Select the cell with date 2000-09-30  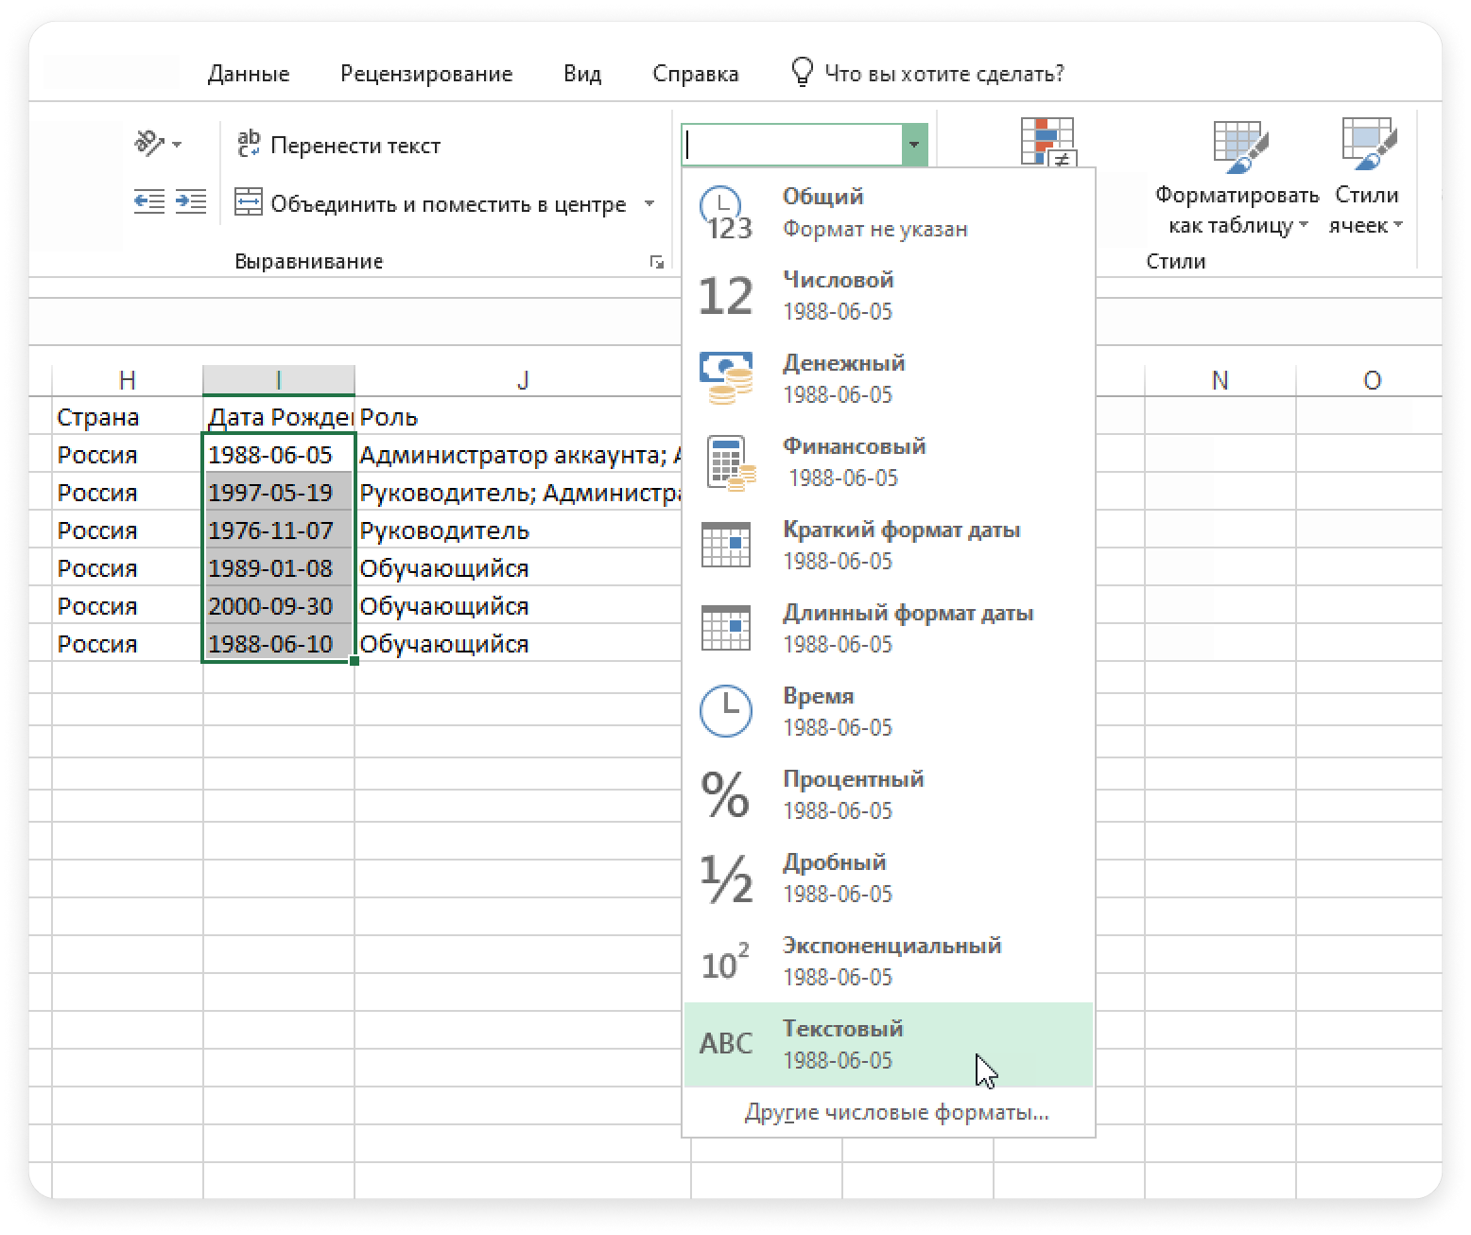279,605
